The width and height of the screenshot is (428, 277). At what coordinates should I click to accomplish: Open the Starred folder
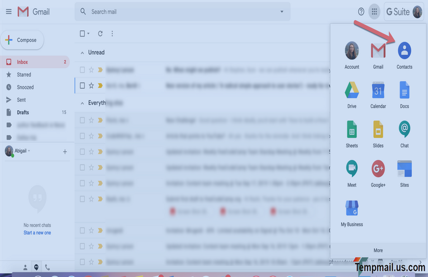(x=24, y=74)
